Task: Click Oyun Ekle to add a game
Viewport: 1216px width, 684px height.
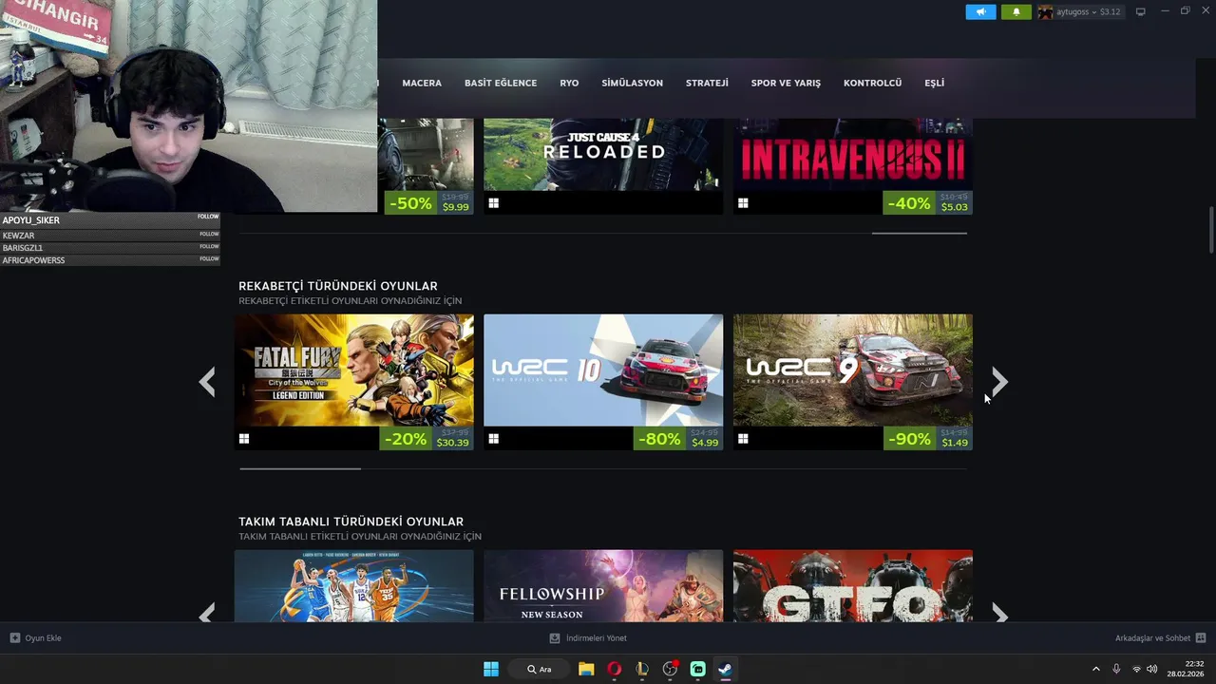Action: coord(43,638)
